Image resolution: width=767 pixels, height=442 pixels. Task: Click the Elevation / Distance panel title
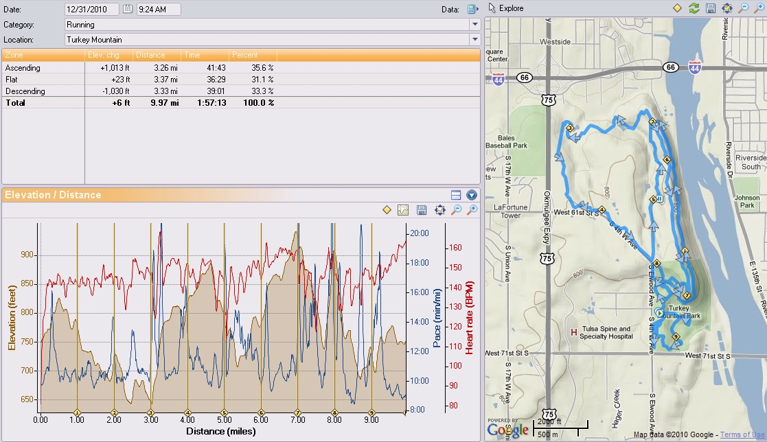point(53,195)
